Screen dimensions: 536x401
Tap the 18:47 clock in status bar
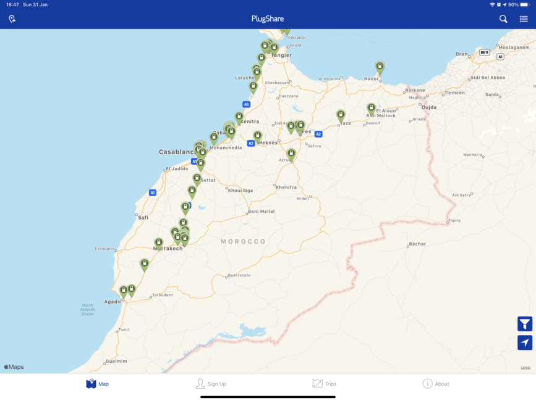[x=12, y=5]
